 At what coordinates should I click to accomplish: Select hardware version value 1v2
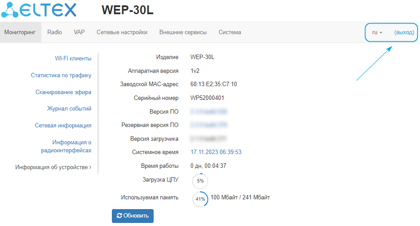pyautogui.click(x=195, y=71)
